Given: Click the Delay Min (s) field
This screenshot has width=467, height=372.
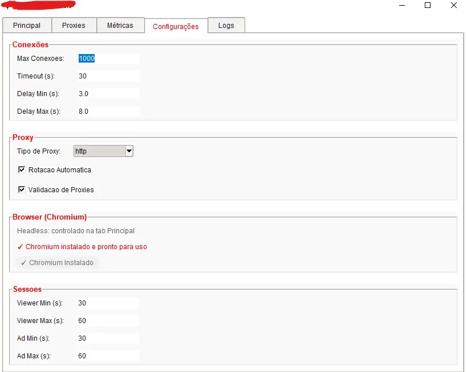Looking at the screenshot, I should (x=108, y=94).
